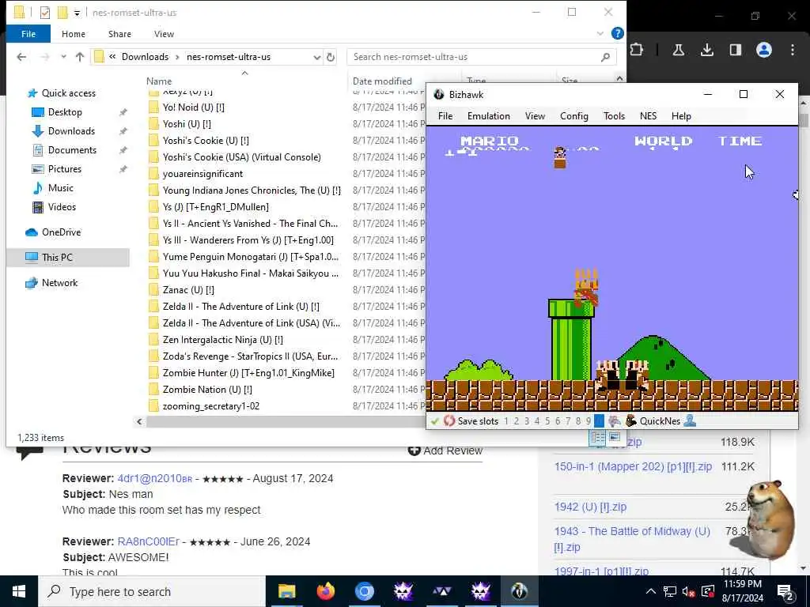Toggle the browser side panel icon
Image resolution: width=810 pixels, height=607 pixels.
(x=735, y=50)
